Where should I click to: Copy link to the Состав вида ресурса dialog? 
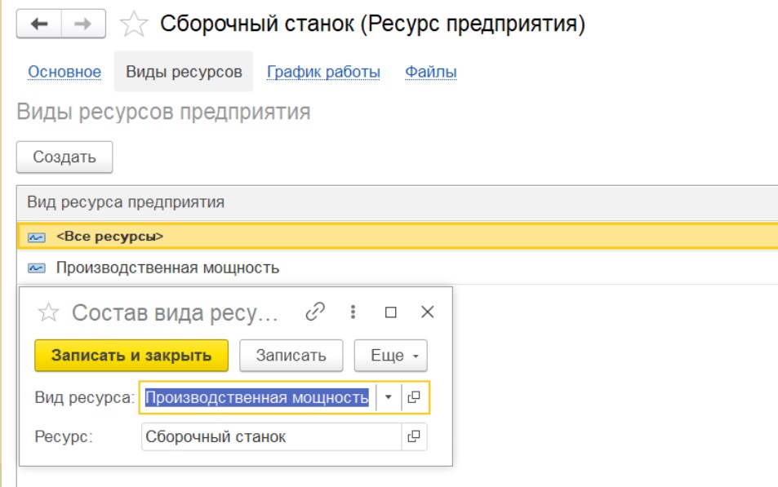(x=315, y=312)
